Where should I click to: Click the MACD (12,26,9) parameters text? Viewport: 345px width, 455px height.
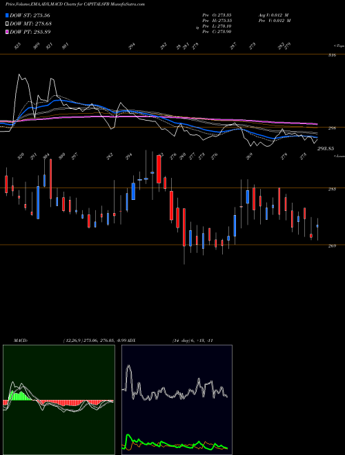tap(95, 341)
